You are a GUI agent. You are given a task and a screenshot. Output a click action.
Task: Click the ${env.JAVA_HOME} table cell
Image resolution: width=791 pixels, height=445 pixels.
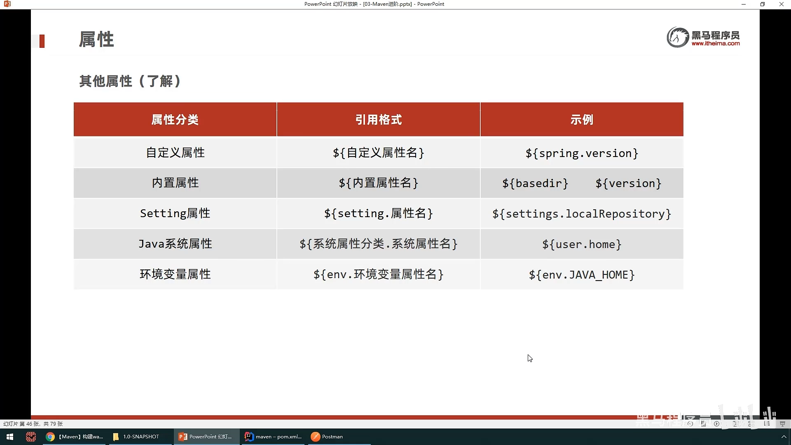tap(581, 274)
